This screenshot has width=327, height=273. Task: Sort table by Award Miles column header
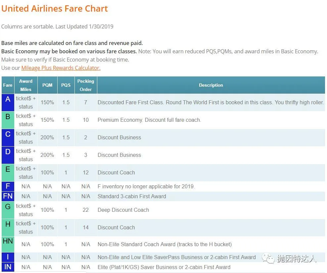(26, 85)
